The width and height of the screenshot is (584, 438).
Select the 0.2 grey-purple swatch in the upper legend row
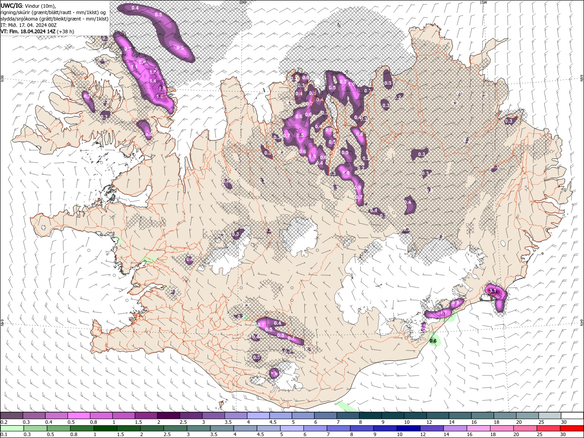[x=11, y=416]
